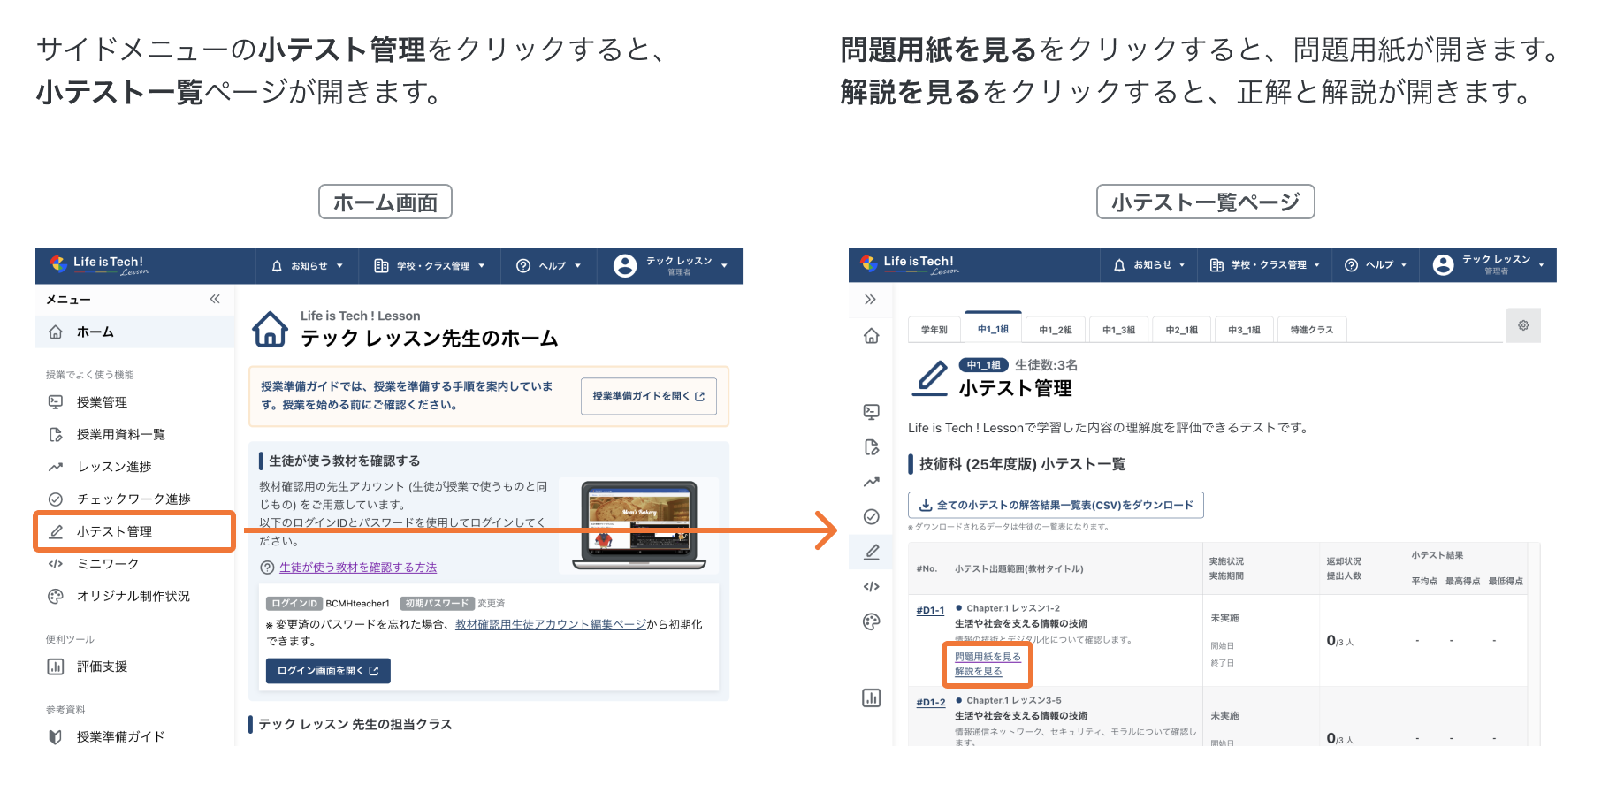The height and width of the screenshot is (785, 1609).
Task: Click the pencil icon in the collapsed sidebar
Action: (x=871, y=552)
